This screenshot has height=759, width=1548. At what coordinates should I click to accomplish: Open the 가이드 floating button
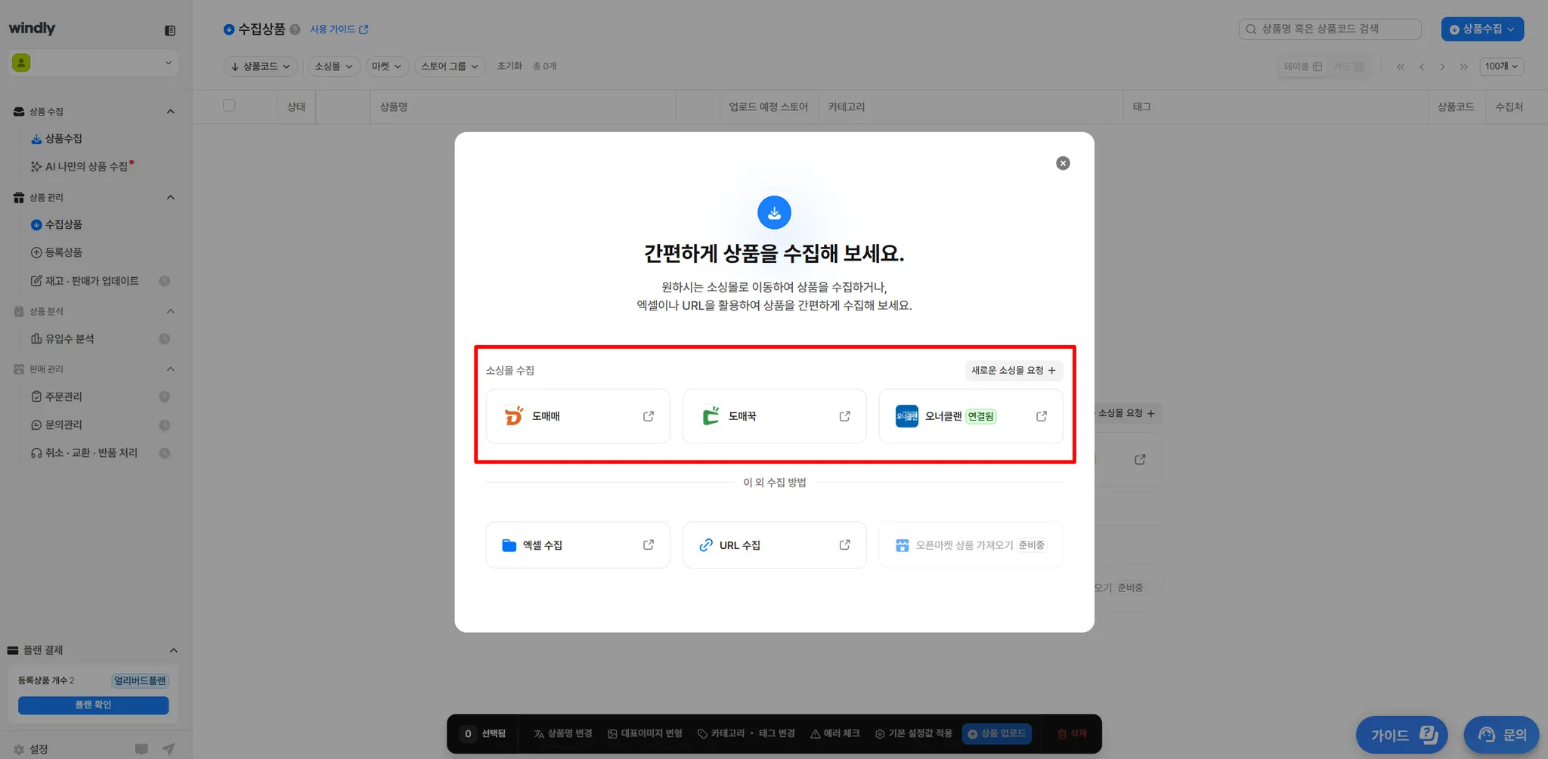click(x=1401, y=735)
